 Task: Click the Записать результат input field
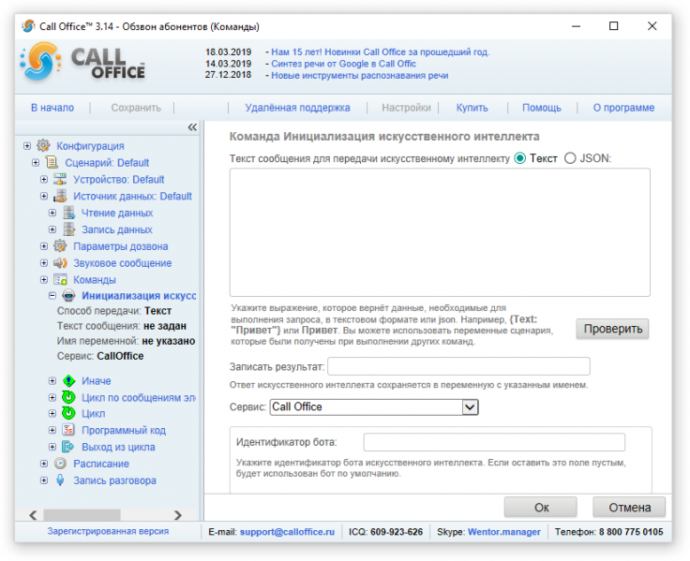click(458, 366)
